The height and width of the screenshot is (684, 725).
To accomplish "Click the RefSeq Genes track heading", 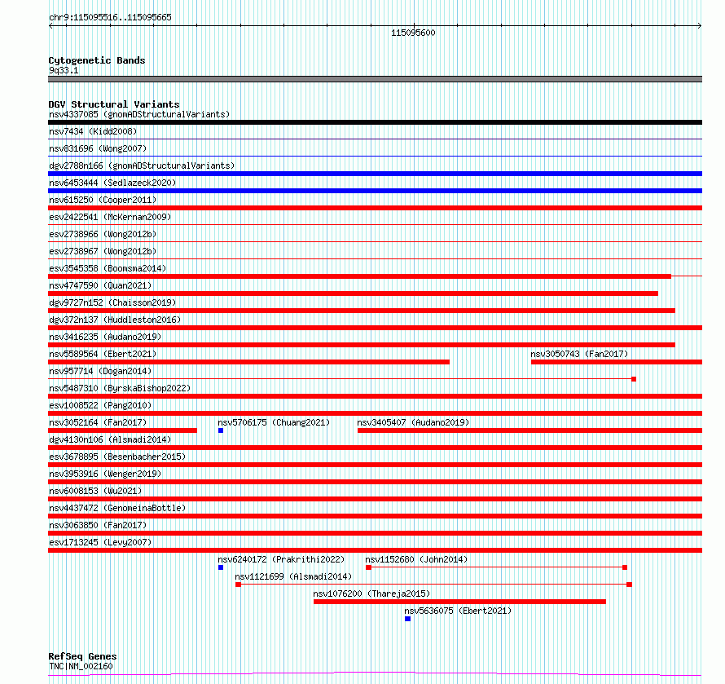I will coord(82,656).
